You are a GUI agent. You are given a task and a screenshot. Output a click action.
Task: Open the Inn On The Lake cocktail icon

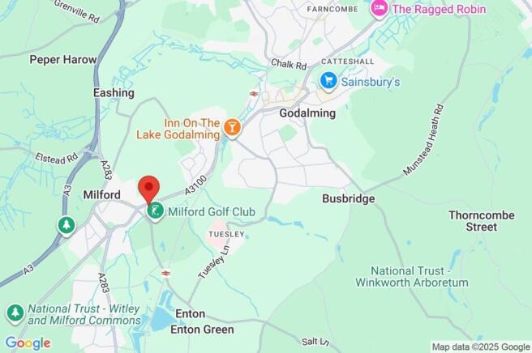[x=232, y=129]
